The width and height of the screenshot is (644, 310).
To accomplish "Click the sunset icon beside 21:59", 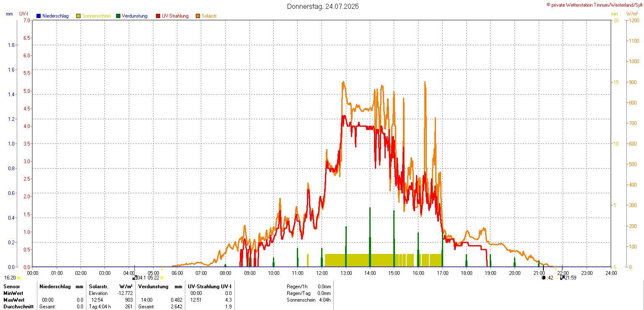I will (x=562, y=278).
